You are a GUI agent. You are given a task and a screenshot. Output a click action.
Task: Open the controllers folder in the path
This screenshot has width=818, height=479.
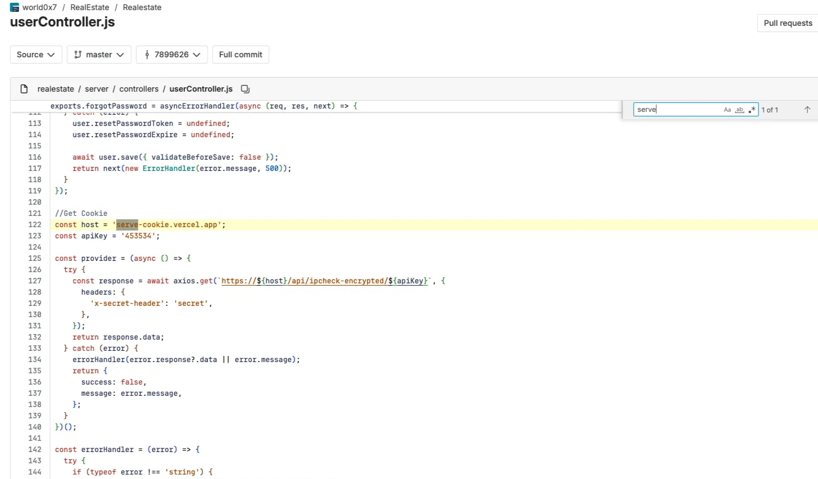click(139, 88)
